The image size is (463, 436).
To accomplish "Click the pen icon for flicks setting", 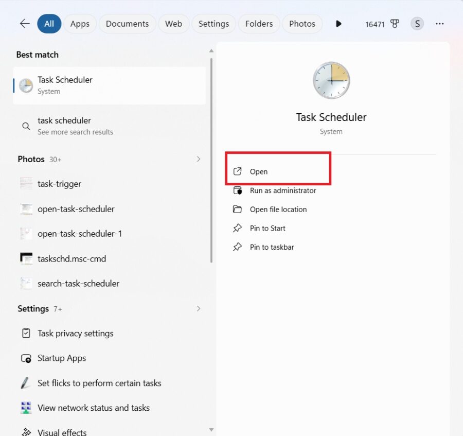I will pyautogui.click(x=25, y=383).
